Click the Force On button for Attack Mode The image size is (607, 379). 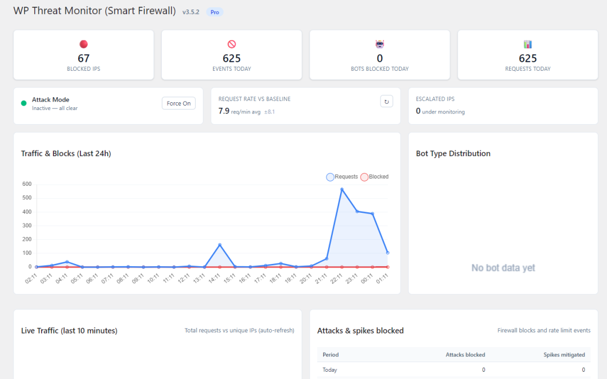pos(179,103)
